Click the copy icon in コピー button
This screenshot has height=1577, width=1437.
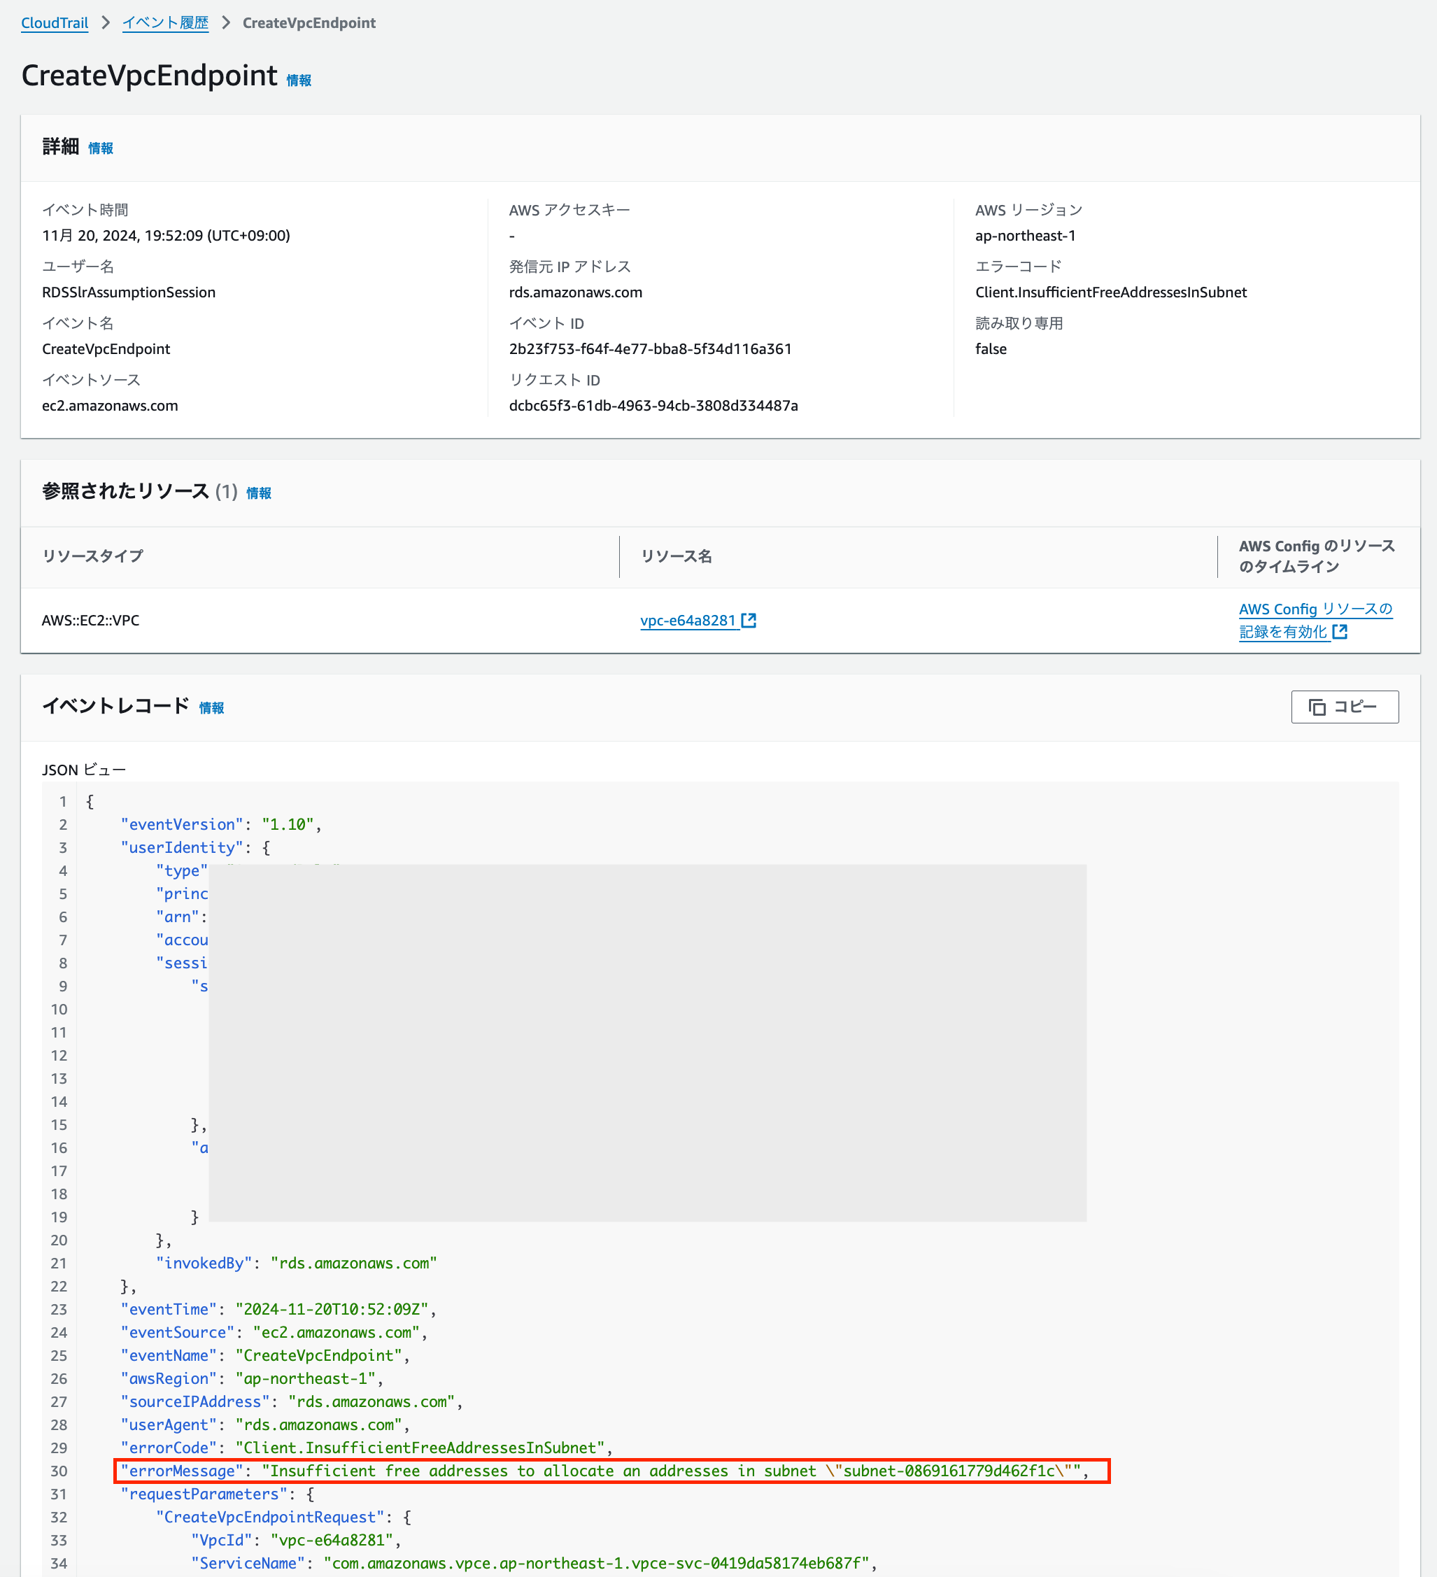(x=1317, y=707)
